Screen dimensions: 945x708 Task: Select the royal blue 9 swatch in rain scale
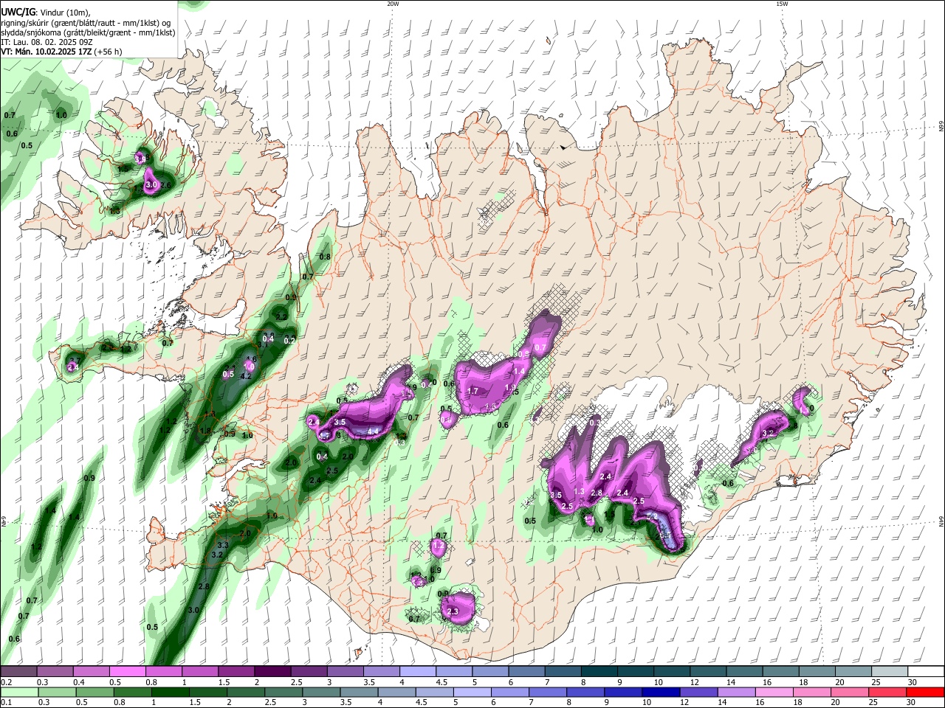[623, 693]
